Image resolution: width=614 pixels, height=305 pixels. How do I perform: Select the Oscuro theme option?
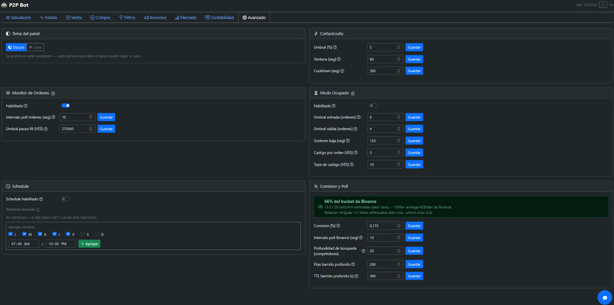[x=16, y=47]
